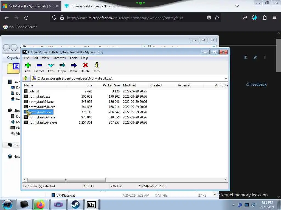The width and height of the screenshot is (281, 210).
Task: Select the notmyfault64.exe file
Action: 39,102
